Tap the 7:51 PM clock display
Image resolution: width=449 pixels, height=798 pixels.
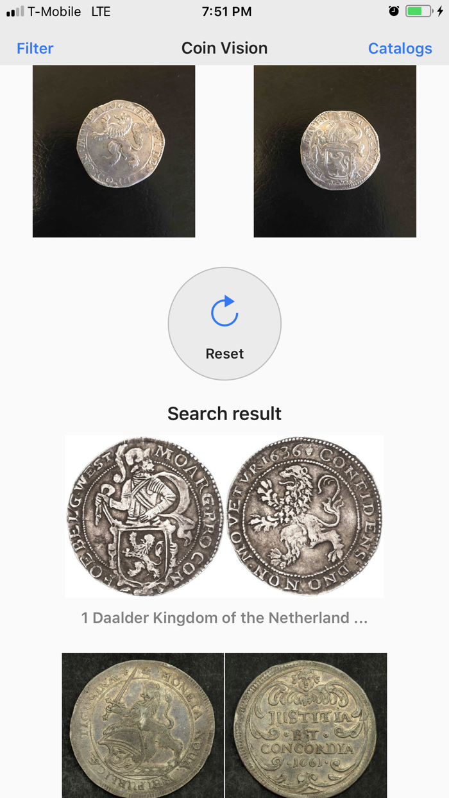pos(224,11)
